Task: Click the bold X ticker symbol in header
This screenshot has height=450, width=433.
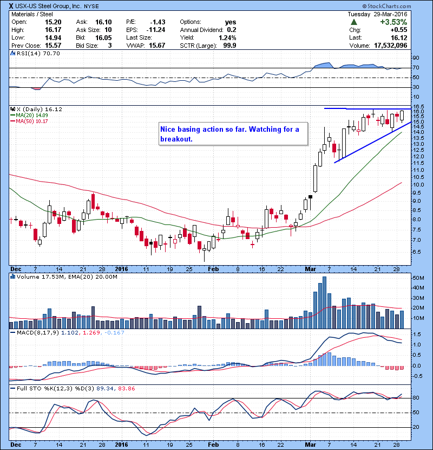Action: (x=11, y=6)
